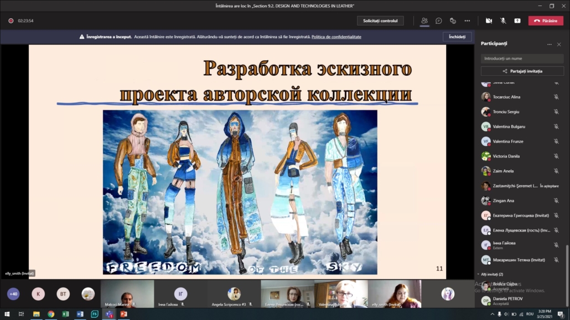The image size is (570, 320).
Task: Click muted mic icon for Tocarciuc Alina
Action: (x=556, y=97)
